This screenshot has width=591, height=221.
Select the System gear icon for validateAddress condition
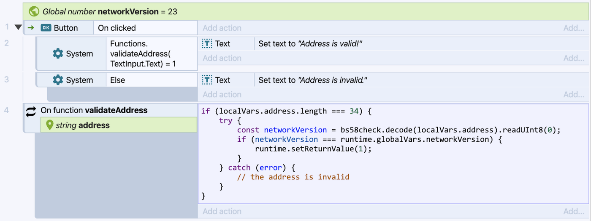click(58, 54)
